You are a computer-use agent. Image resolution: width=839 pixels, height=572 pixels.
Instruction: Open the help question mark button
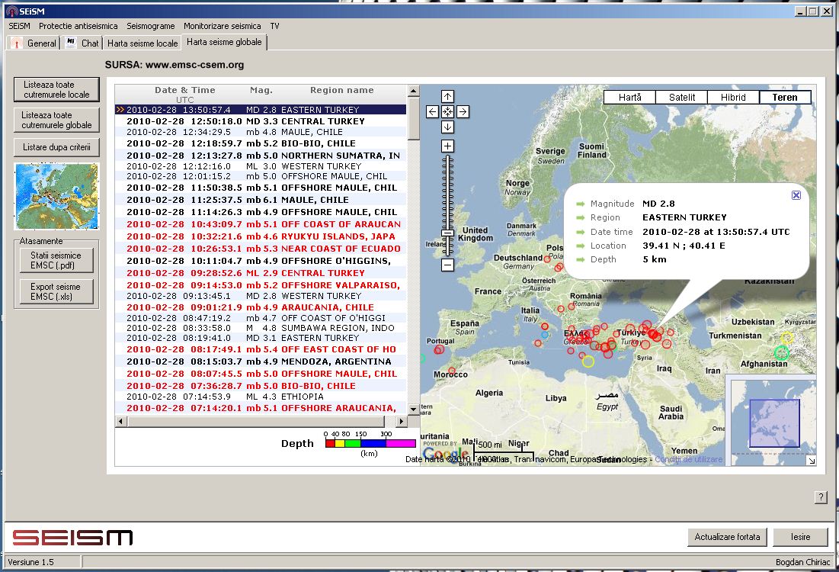coord(821,497)
